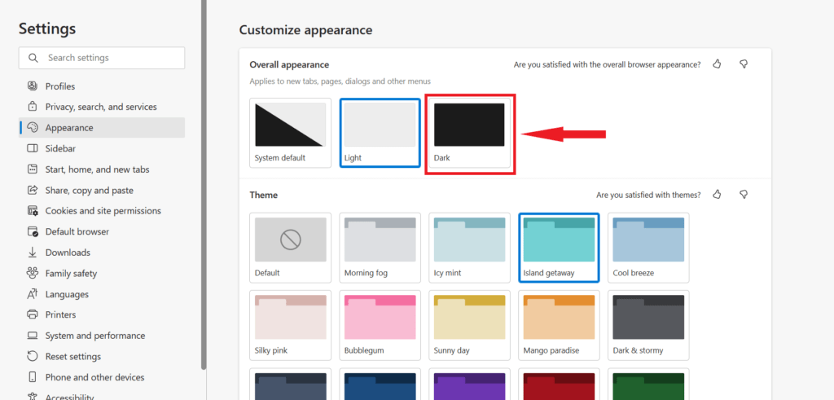The height and width of the screenshot is (400, 834).
Task: Click the Downloads arrow icon
Action: pos(33,252)
